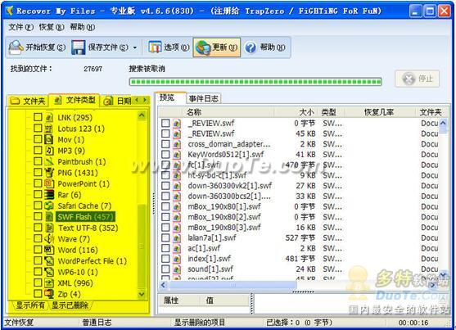The image size is (456, 330).
Task: Sort by the Size (大小) column header
Action: tap(296, 112)
